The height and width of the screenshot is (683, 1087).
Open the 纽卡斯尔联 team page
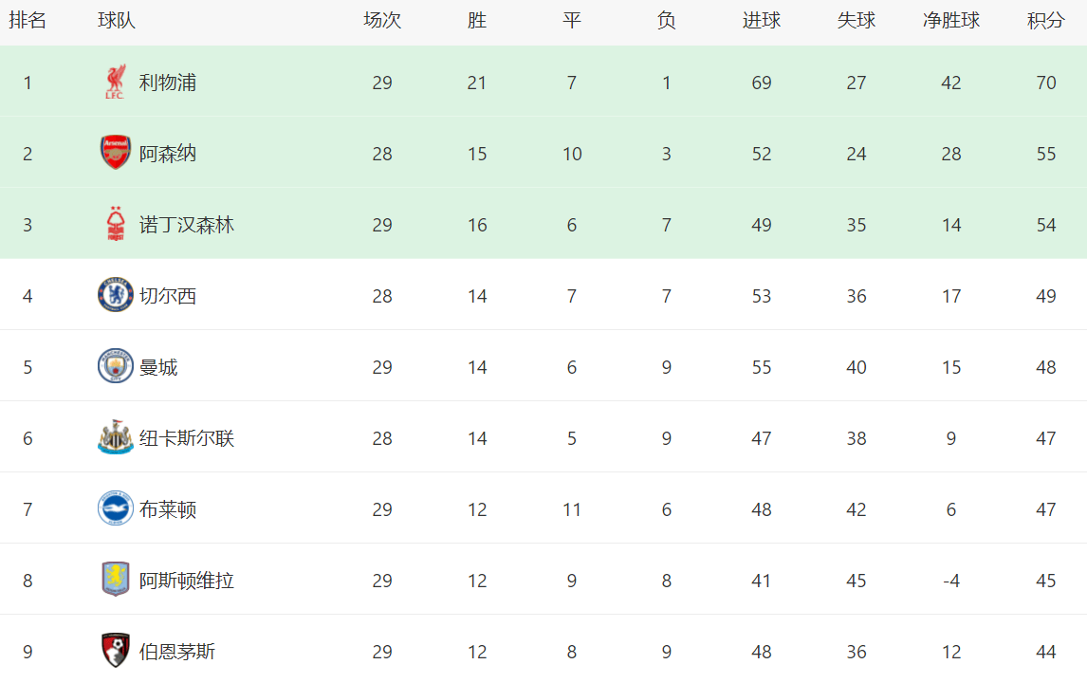point(187,438)
